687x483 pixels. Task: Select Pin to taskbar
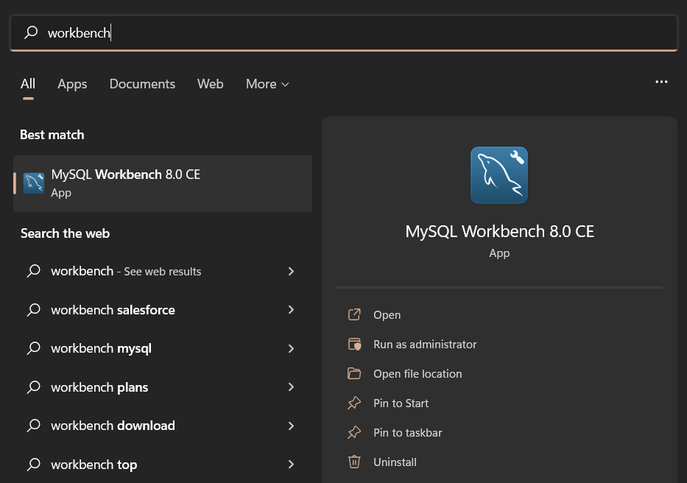point(407,432)
